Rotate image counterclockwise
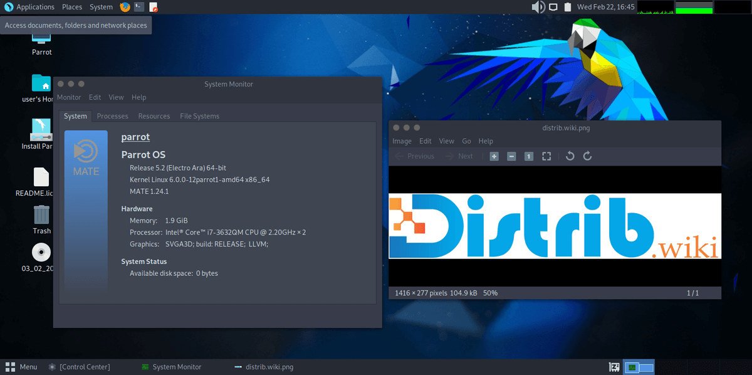The image size is (752, 375). 570,156
